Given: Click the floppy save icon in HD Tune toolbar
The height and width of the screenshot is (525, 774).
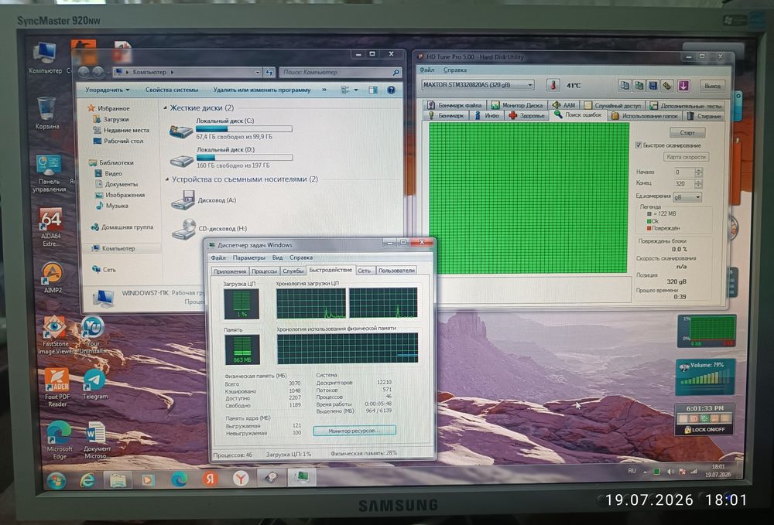Looking at the screenshot, I should click(x=652, y=86).
